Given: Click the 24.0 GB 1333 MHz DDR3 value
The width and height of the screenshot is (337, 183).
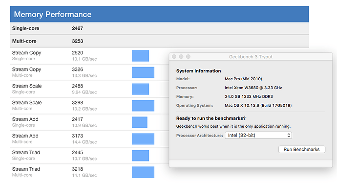Looking at the screenshot, I should tap(249, 96).
